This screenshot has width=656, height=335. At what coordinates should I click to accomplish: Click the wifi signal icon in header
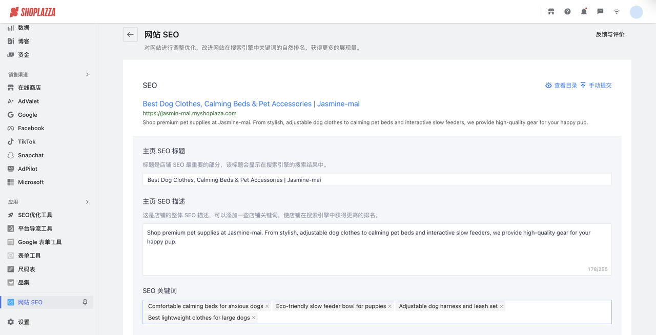(617, 11)
